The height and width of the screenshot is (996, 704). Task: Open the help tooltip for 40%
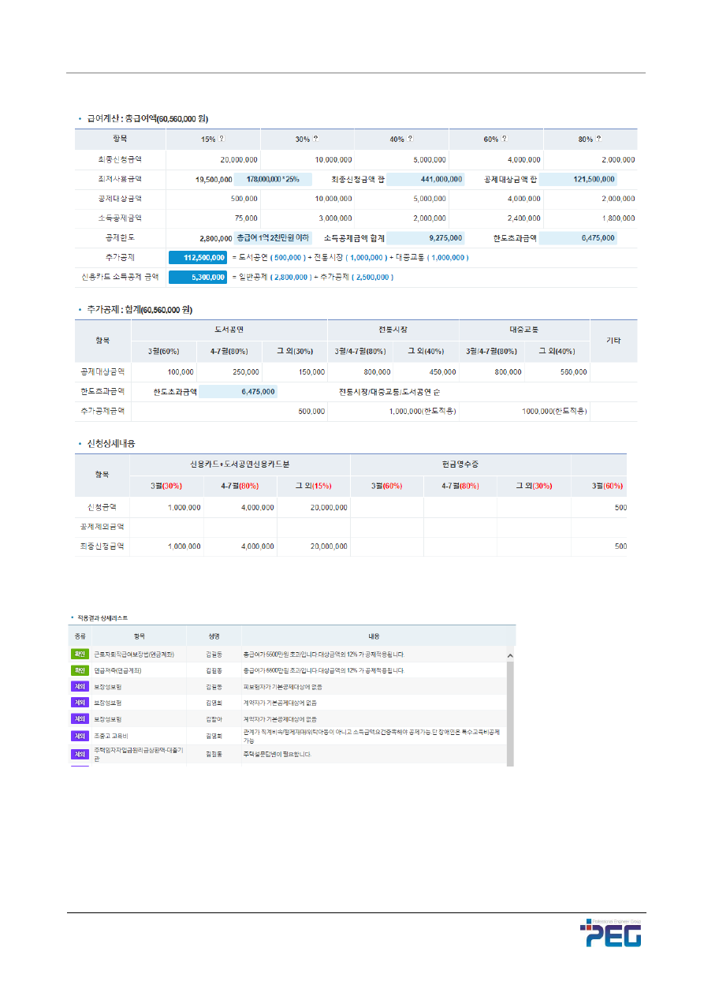click(411, 139)
